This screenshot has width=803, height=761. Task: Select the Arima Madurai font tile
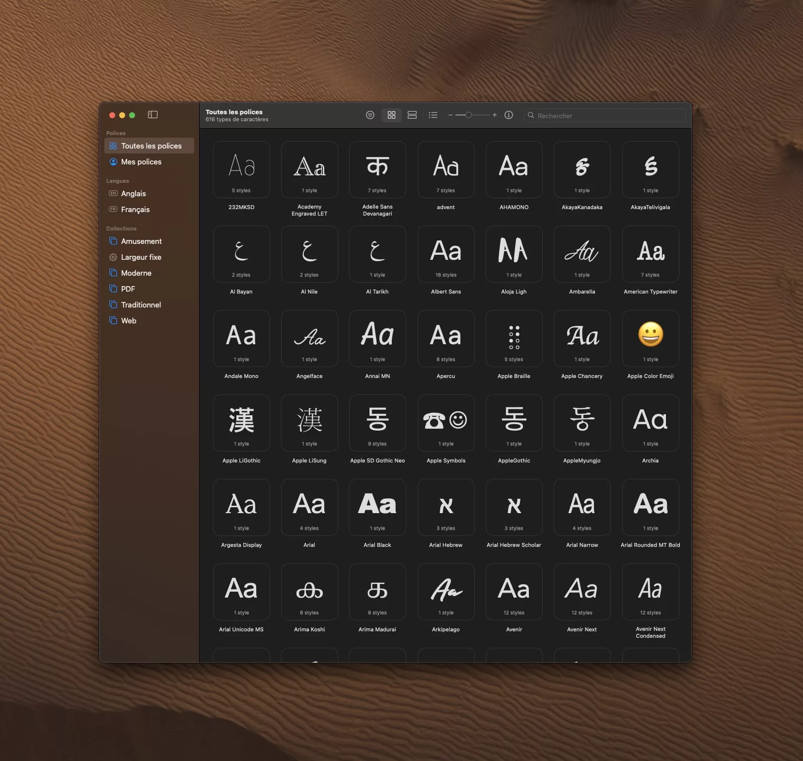point(377,592)
